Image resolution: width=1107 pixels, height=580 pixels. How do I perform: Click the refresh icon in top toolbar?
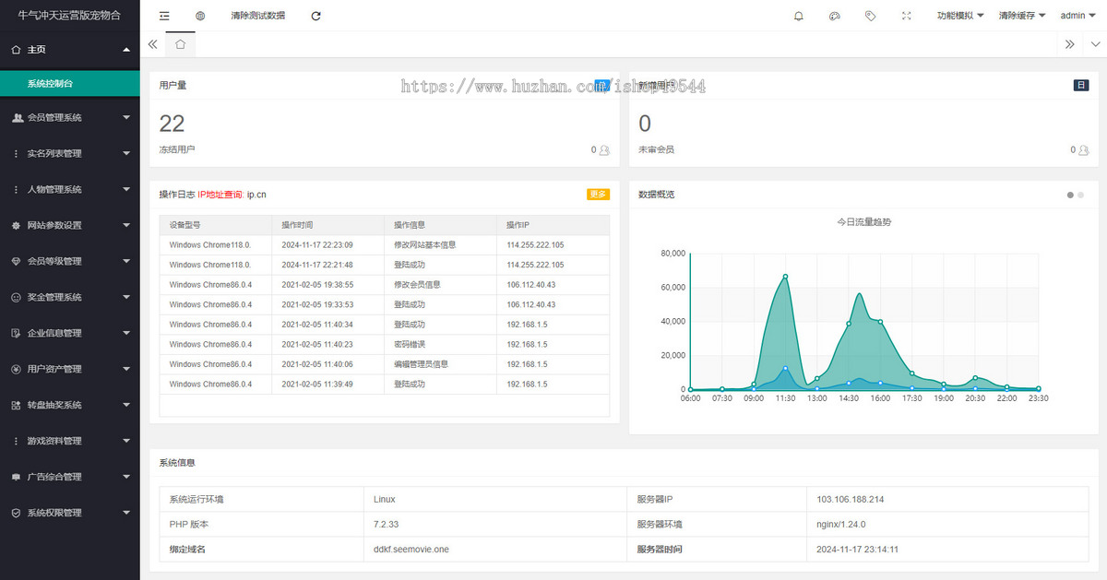tap(316, 16)
